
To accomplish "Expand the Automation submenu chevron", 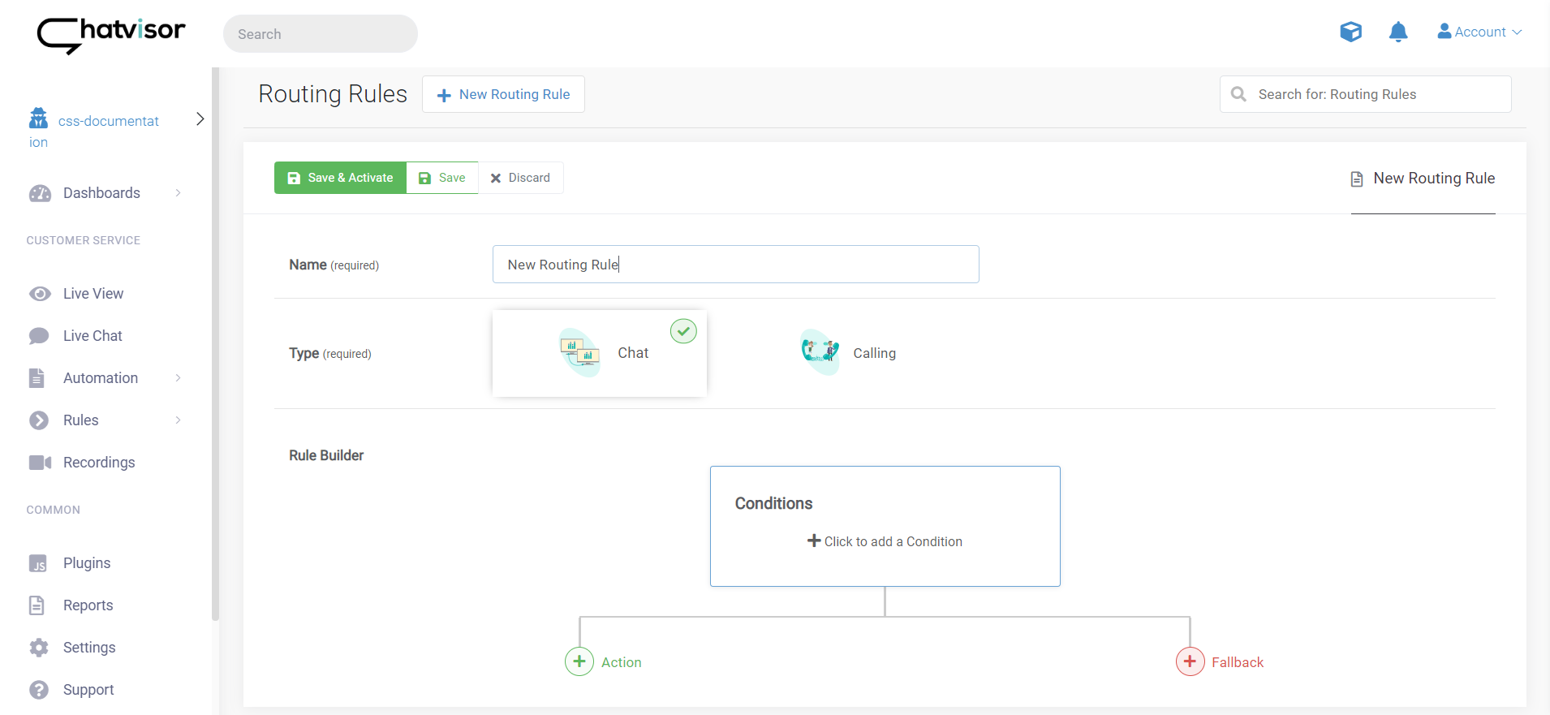I will tap(178, 378).
